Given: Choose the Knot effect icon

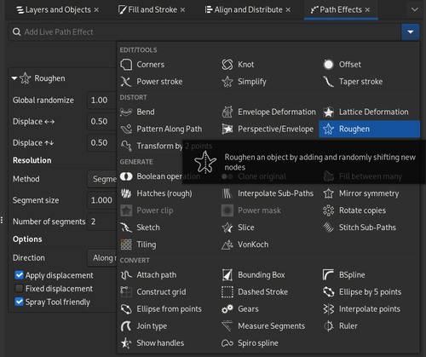Looking at the screenshot, I should (x=227, y=65).
